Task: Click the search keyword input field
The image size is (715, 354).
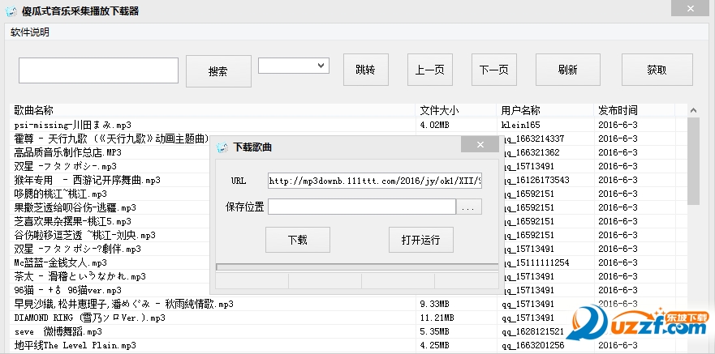Action: [98, 70]
